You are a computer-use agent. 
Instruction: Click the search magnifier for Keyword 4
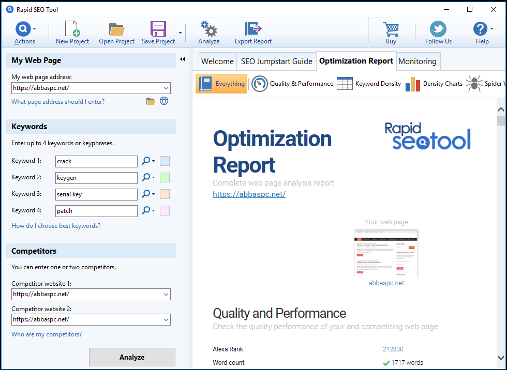146,210
